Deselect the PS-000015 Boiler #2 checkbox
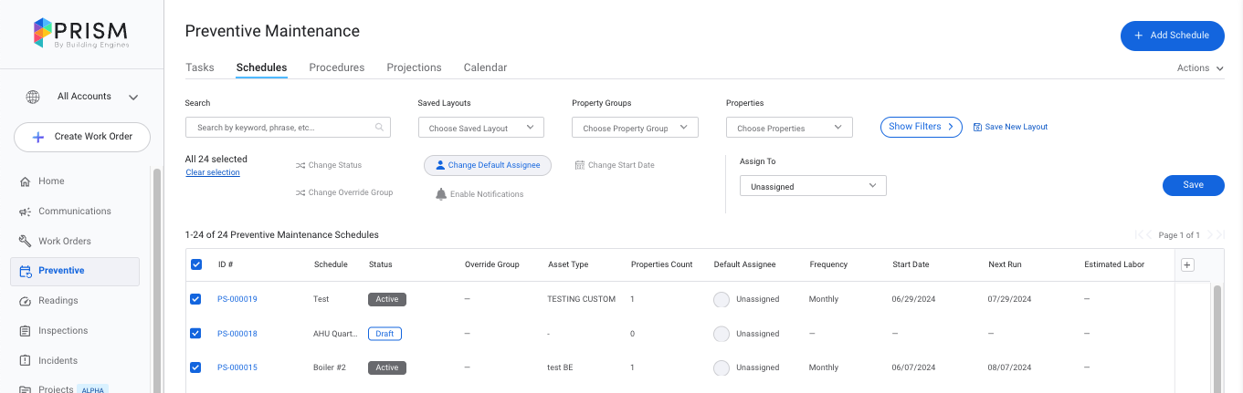Image resolution: width=1243 pixels, height=393 pixels. 196,367
